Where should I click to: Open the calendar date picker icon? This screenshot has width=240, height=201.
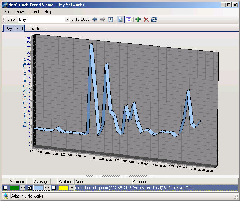111,19
